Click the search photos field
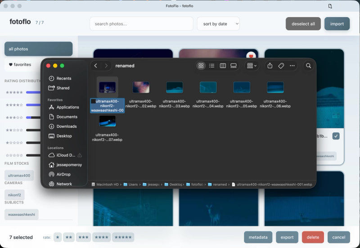This screenshot has width=360, height=248. [x=141, y=24]
